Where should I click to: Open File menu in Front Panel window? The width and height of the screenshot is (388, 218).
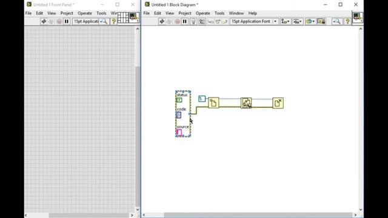28,13
